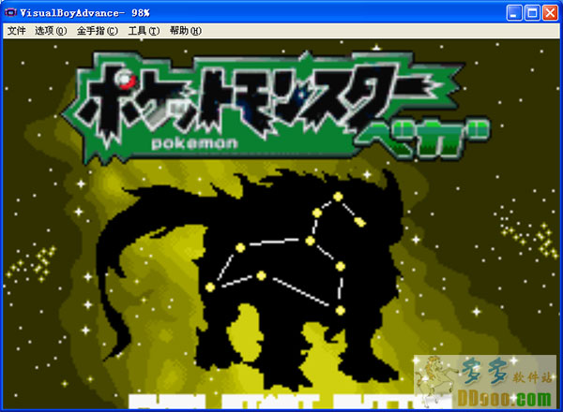Click the VisualBoyAdvance title bar text

pyautogui.click(x=84, y=13)
